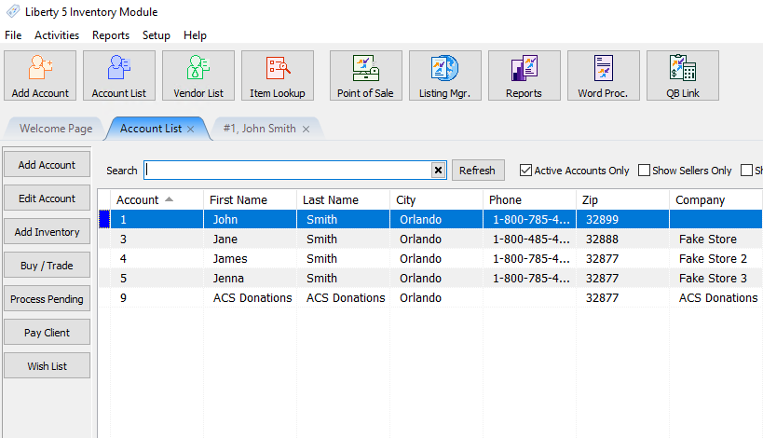Click the Liberty 5 app icon in title bar
The width and height of the screenshot is (763, 438).
point(13,11)
